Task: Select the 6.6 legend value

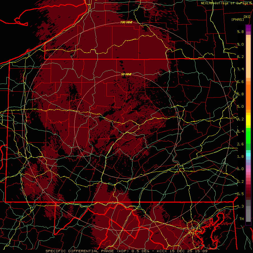Action: pos(240,82)
